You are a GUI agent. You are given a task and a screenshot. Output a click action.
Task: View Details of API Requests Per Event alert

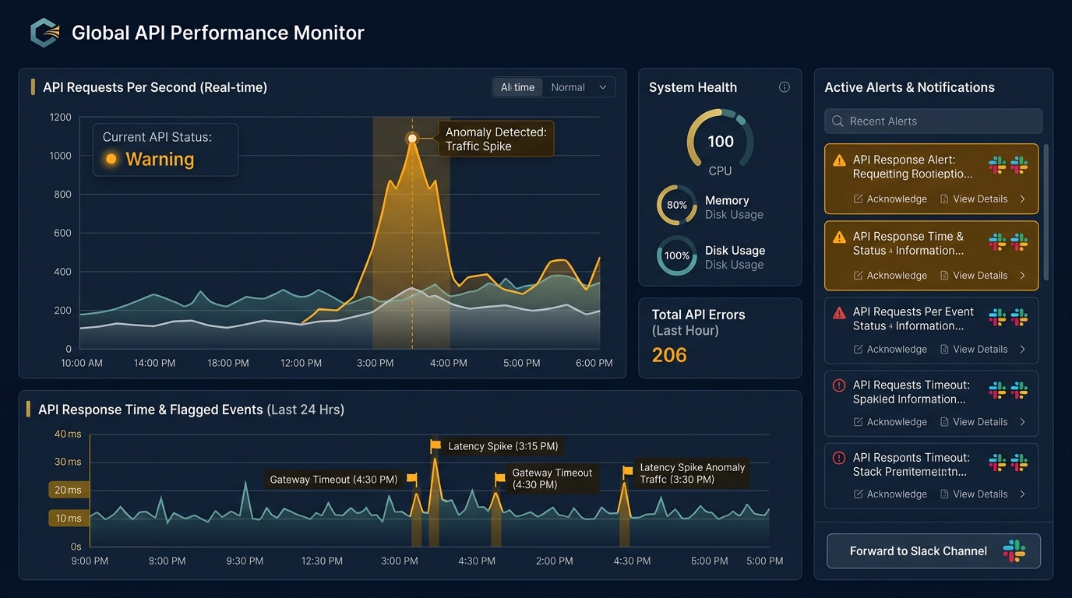pos(974,350)
